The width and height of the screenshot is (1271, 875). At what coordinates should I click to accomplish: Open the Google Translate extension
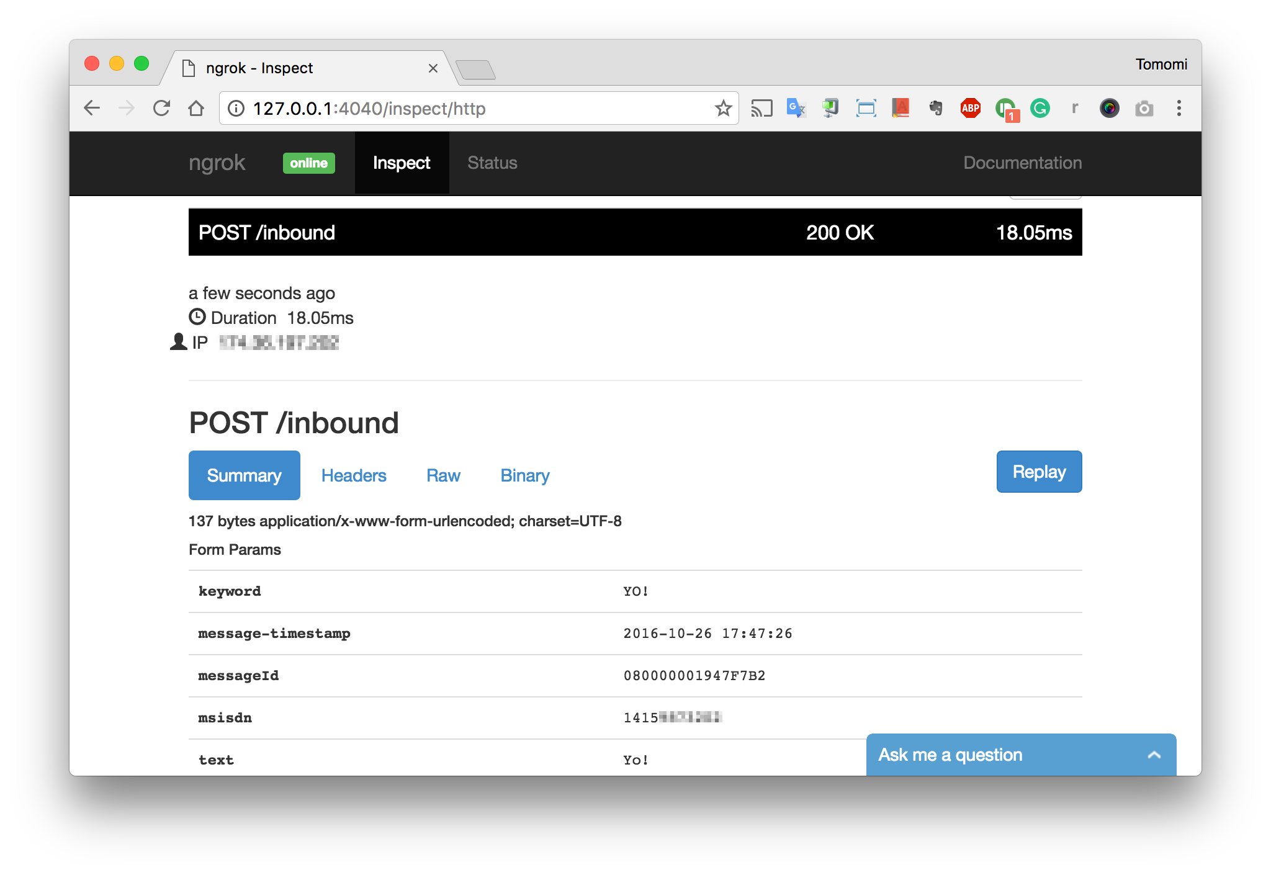[x=796, y=109]
